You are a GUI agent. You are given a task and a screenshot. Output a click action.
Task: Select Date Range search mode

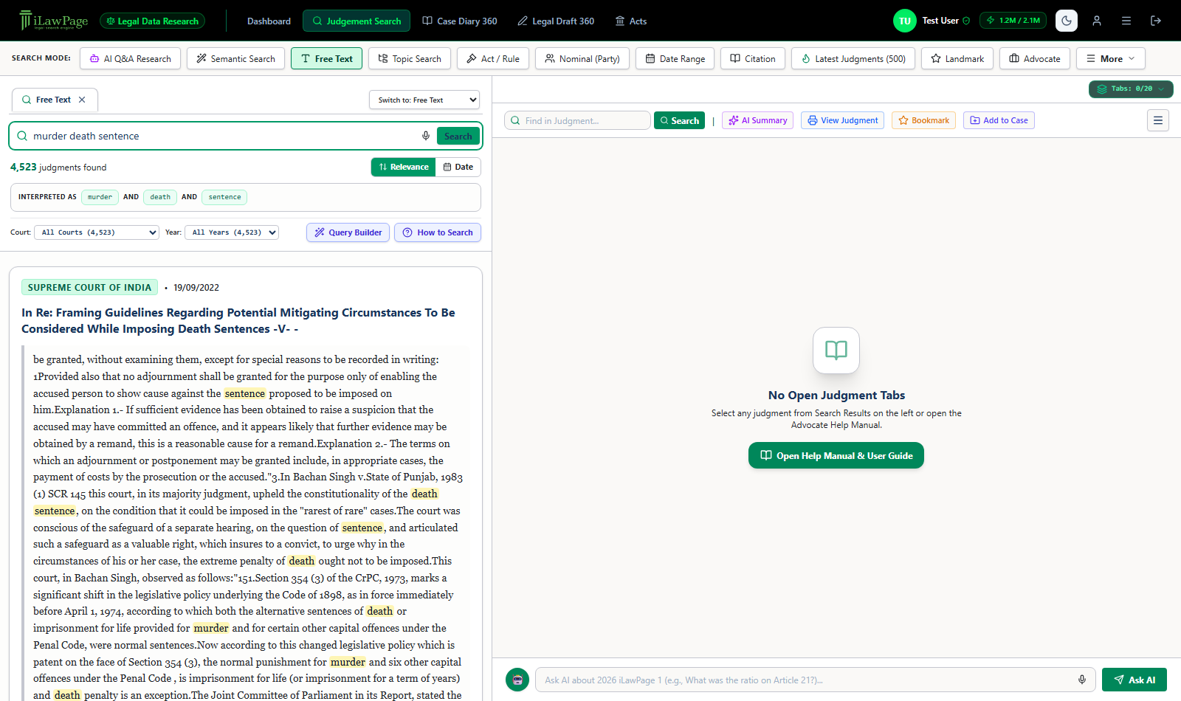click(675, 58)
